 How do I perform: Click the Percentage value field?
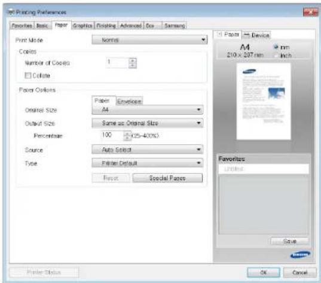tap(112, 135)
